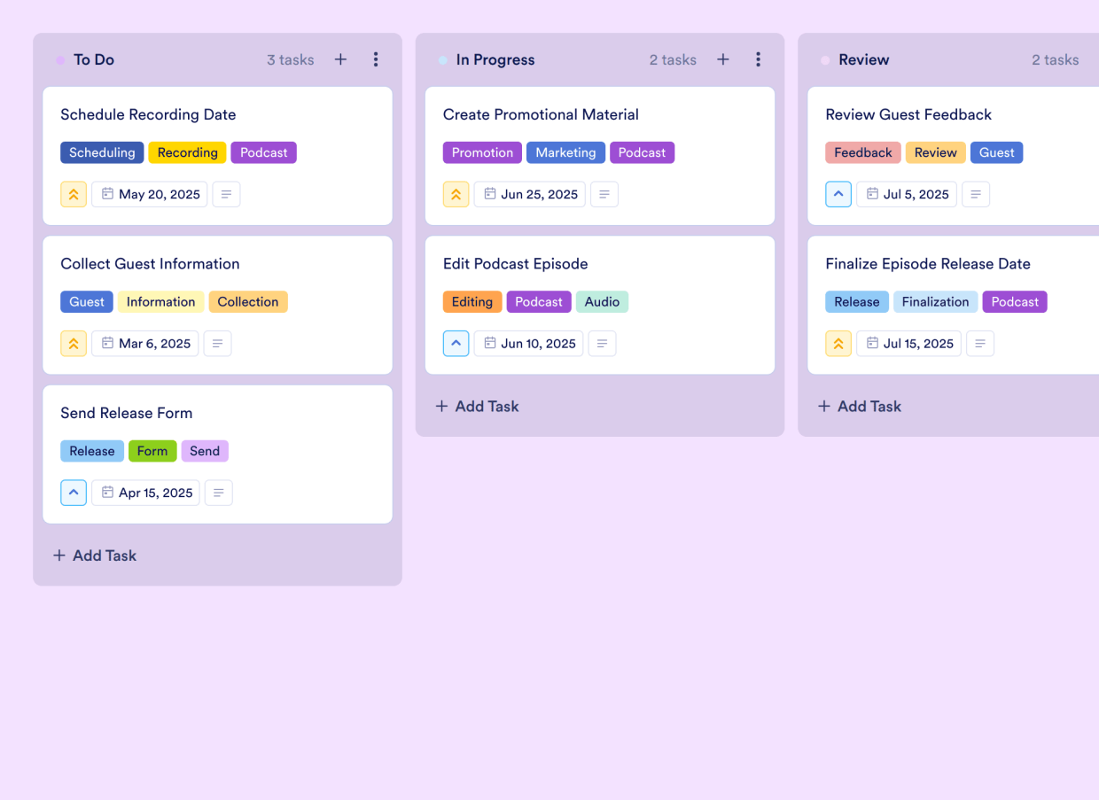Toggle high priority on Schedule Recording Date
Image resolution: width=1099 pixels, height=800 pixels.
[74, 194]
